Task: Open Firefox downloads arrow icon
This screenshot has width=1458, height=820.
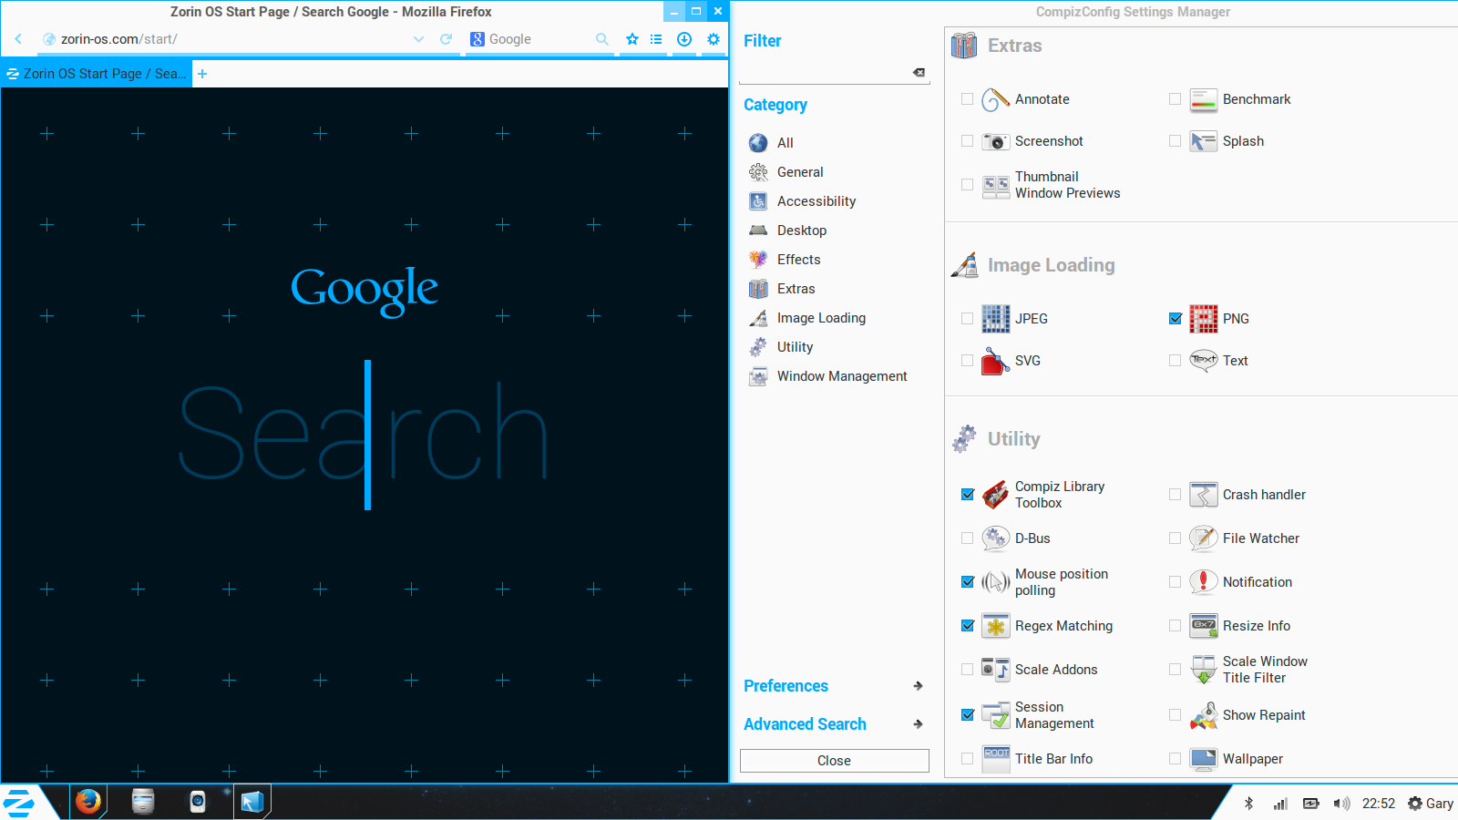Action: 684,39
